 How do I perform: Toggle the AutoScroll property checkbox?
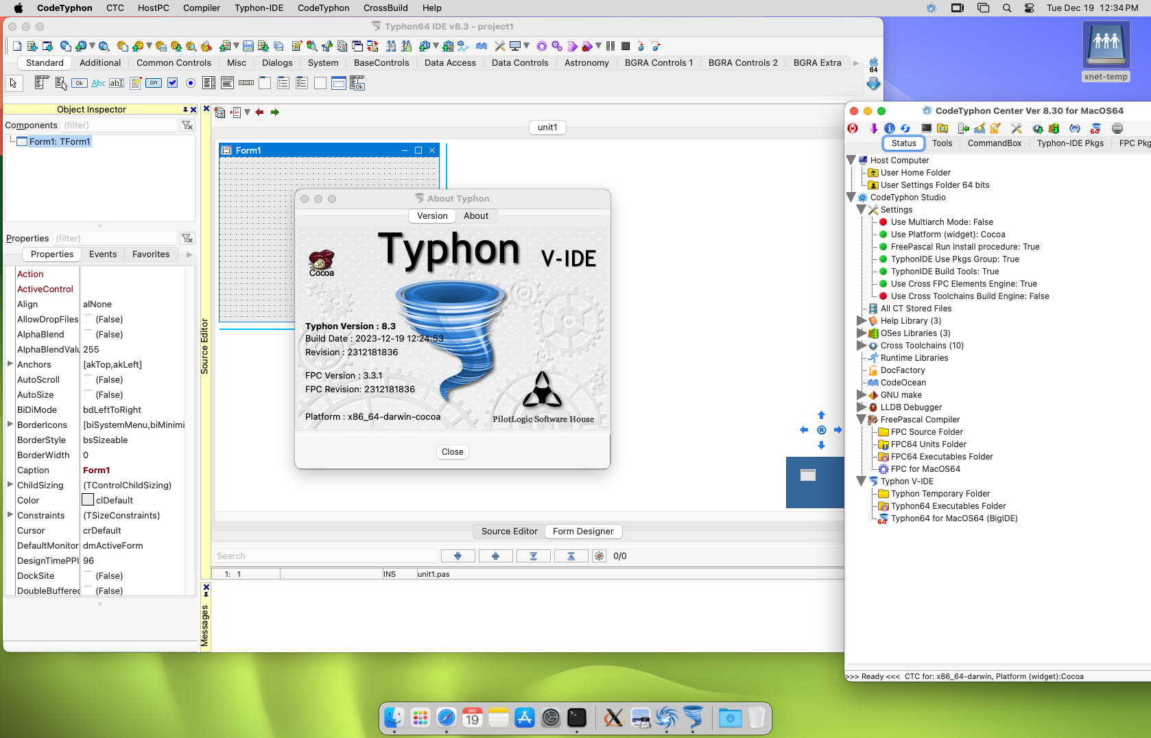coord(88,380)
